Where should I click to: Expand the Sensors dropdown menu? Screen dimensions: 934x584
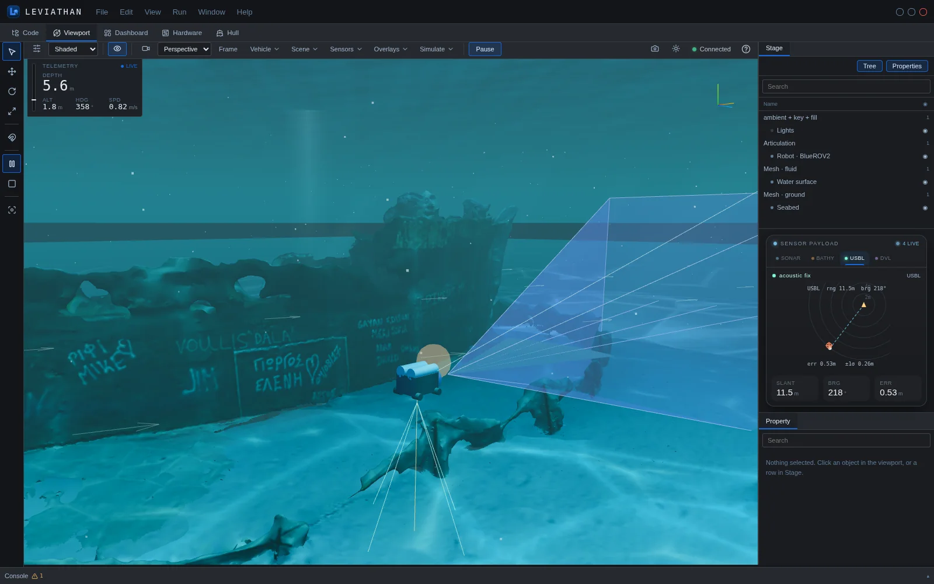(x=346, y=49)
